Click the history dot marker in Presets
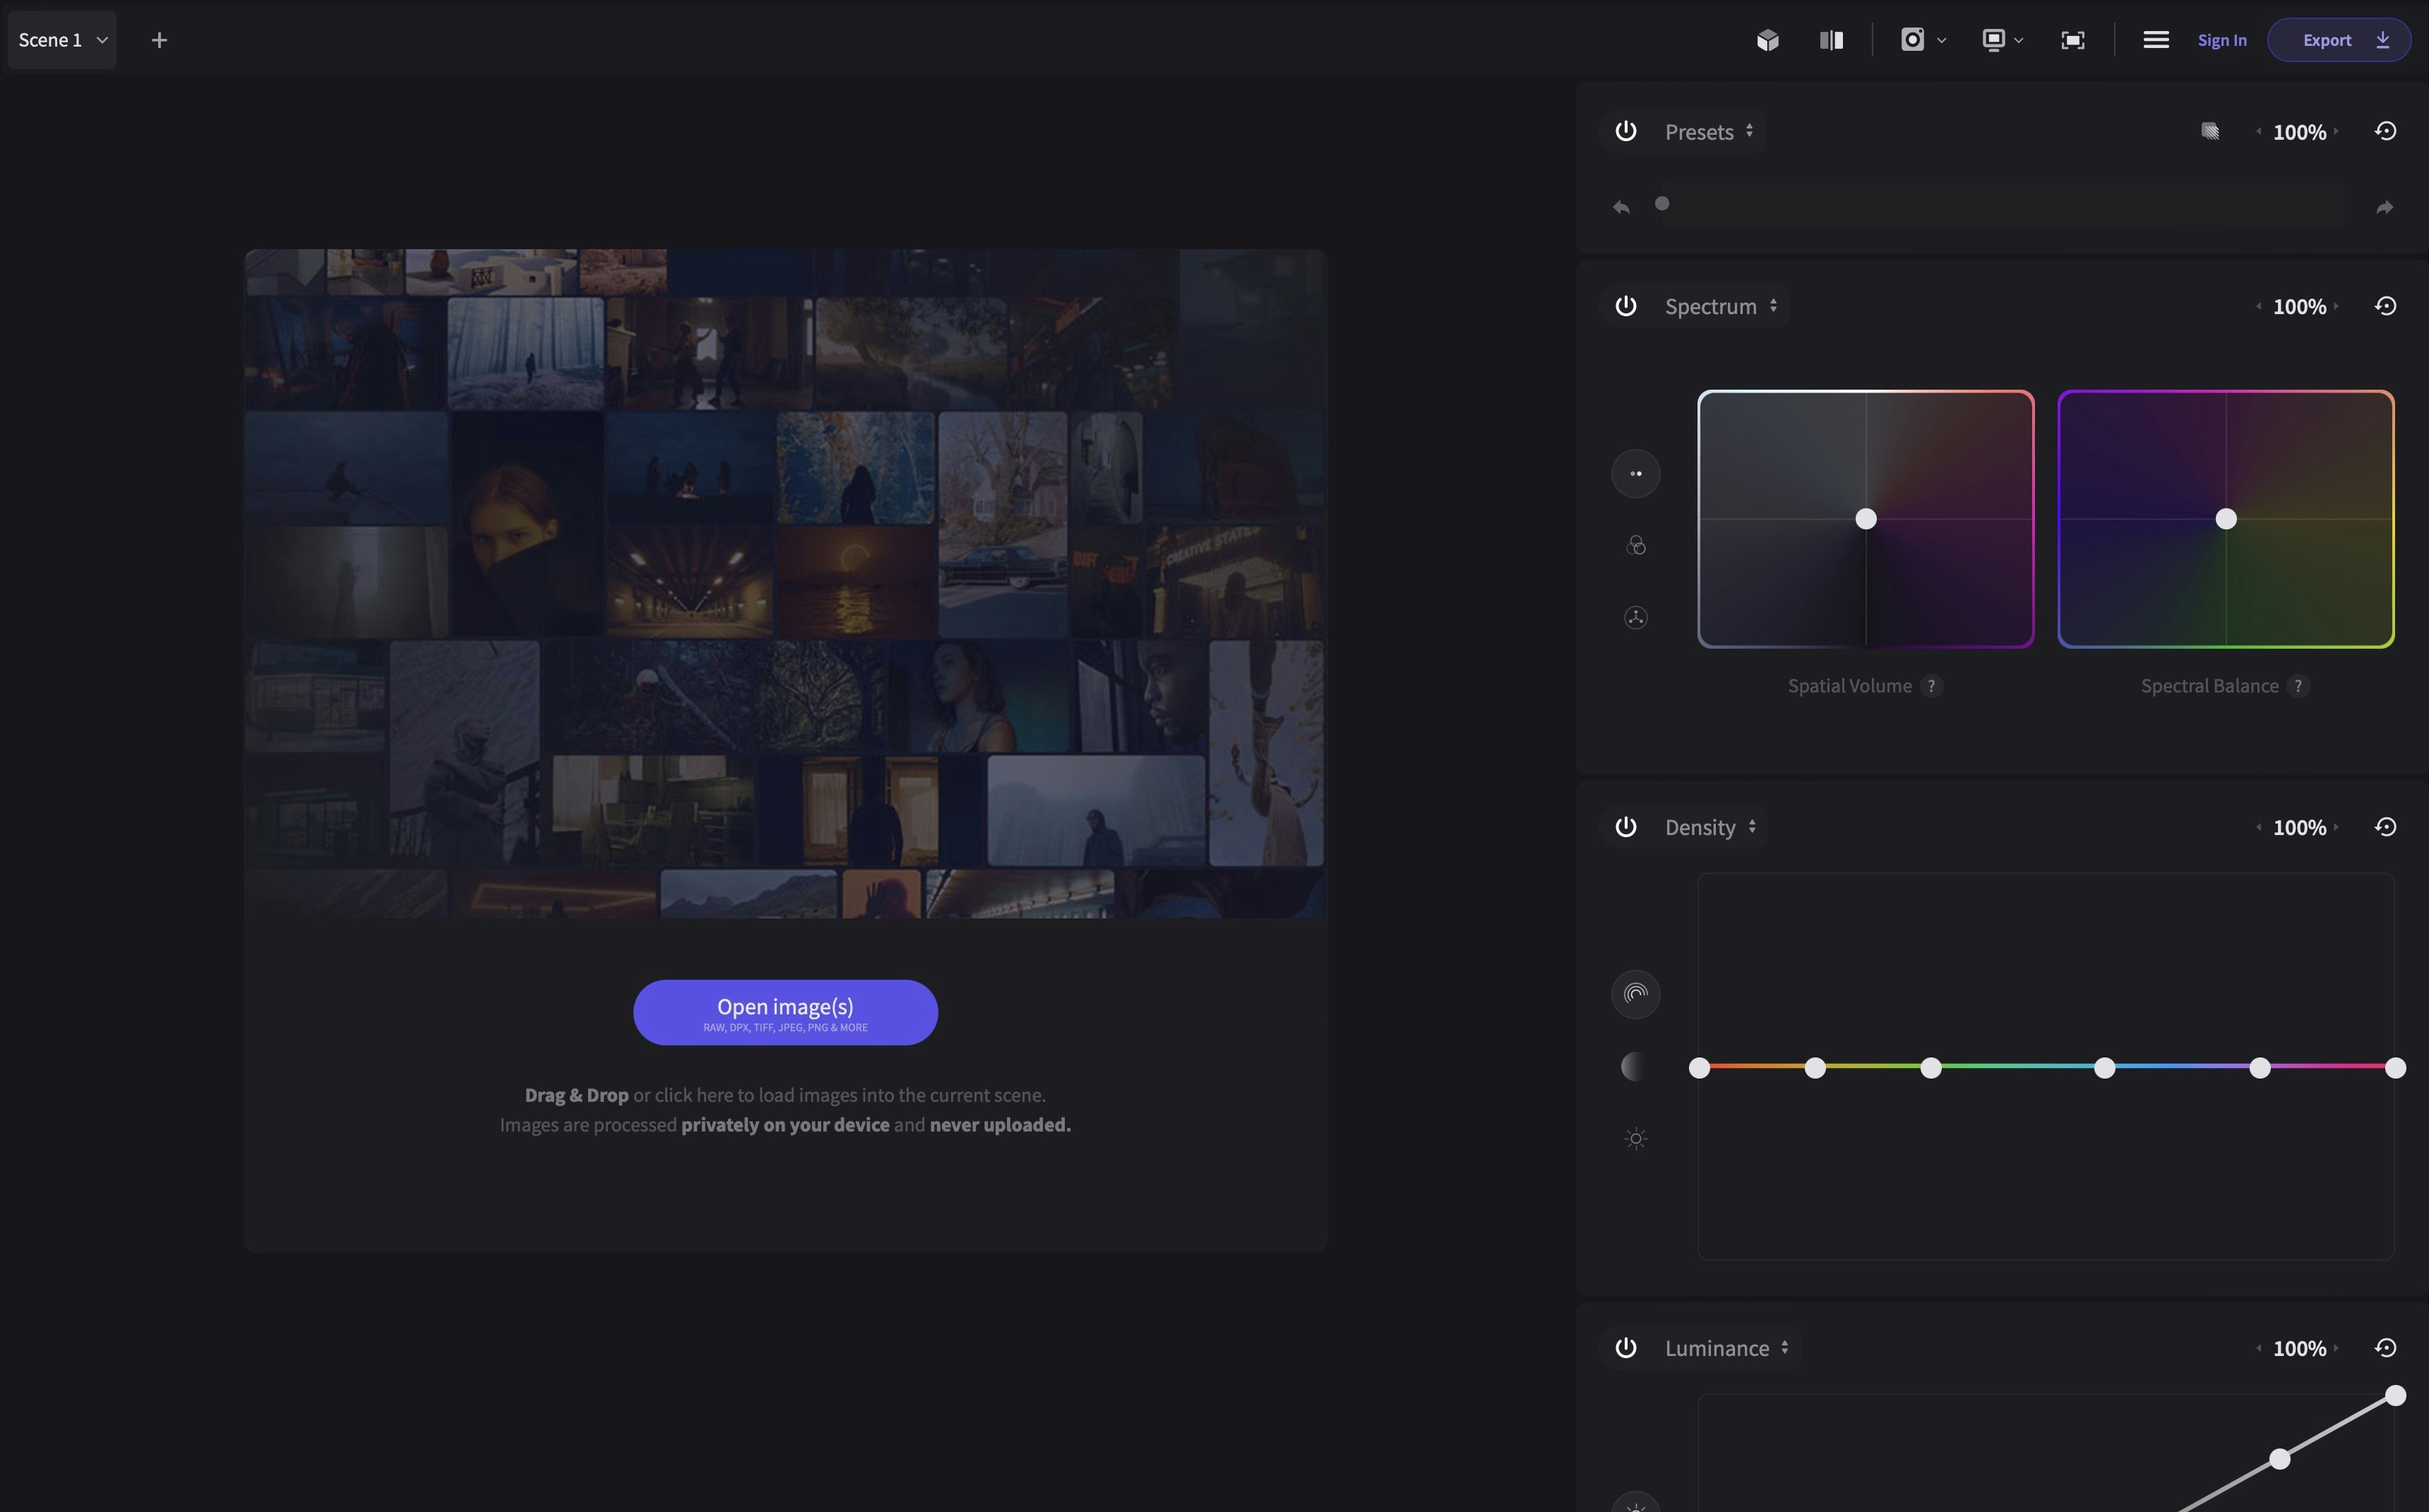 tap(1662, 204)
